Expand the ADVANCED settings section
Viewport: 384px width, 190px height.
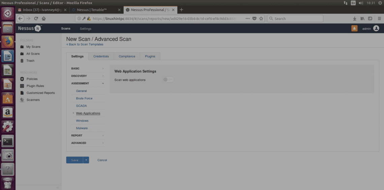coord(88,143)
